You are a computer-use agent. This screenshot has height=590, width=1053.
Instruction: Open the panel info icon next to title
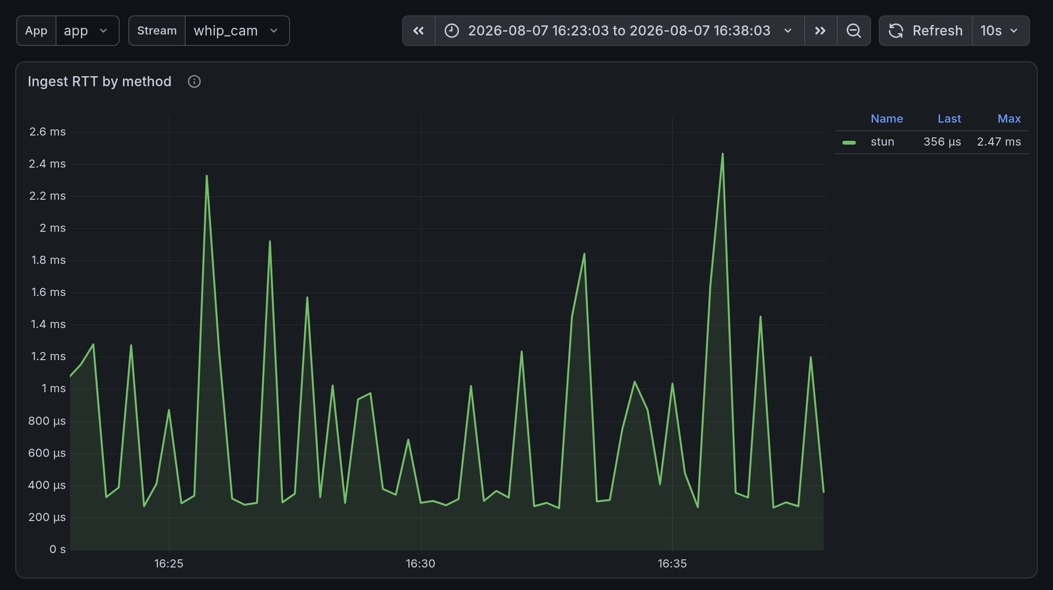coord(194,81)
